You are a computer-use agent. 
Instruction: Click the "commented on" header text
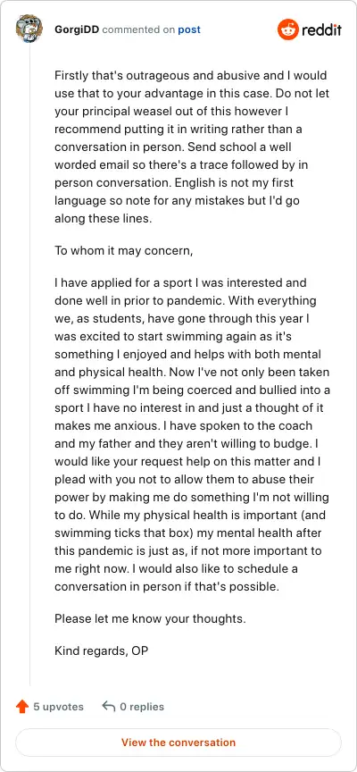click(138, 29)
